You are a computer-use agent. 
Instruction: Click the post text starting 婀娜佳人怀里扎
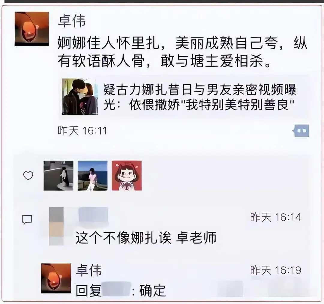tap(182, 52)
